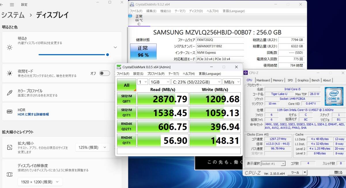
Task: Select the C: drive tab showing 66 °C
Action: (x=139, y=20)
